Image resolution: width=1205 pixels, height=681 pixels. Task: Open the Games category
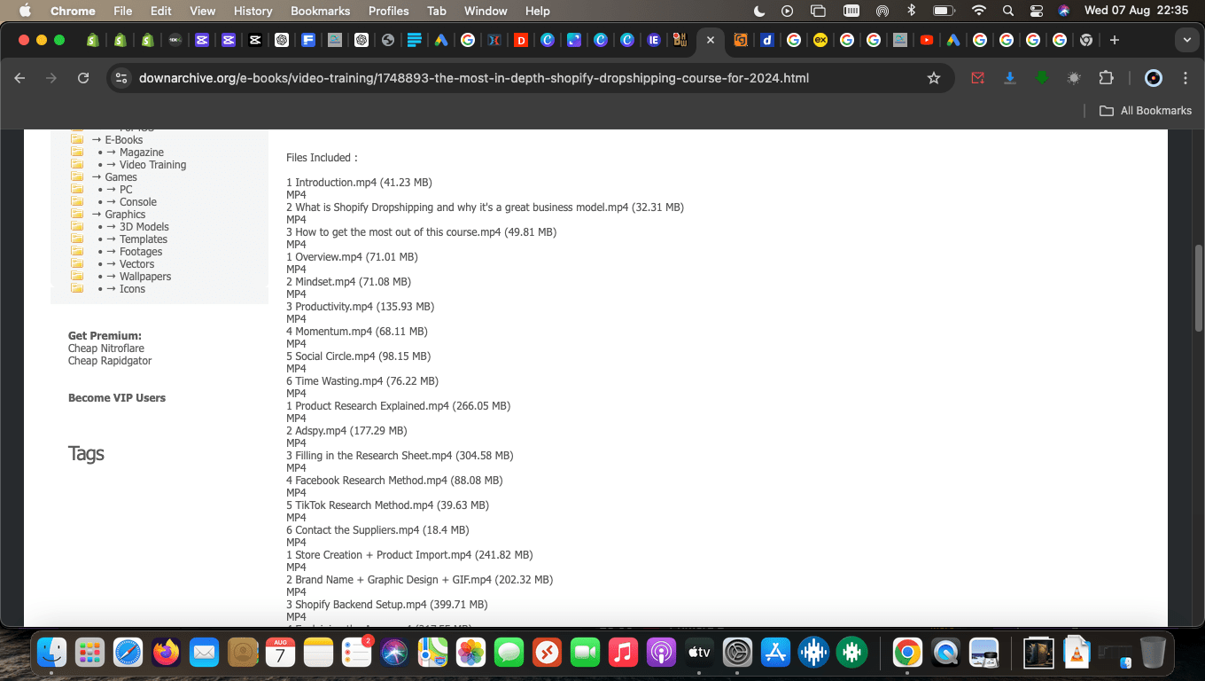point(120,177)
